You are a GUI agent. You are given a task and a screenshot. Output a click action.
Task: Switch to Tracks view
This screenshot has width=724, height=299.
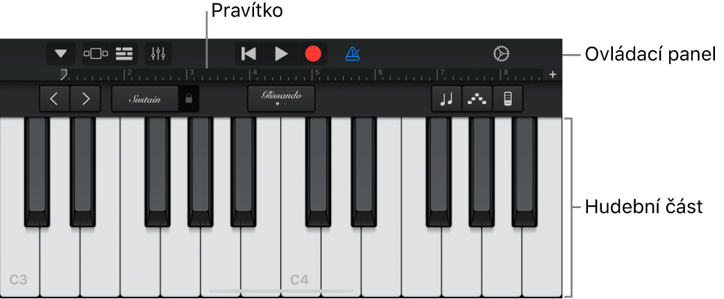coord(124,54)
